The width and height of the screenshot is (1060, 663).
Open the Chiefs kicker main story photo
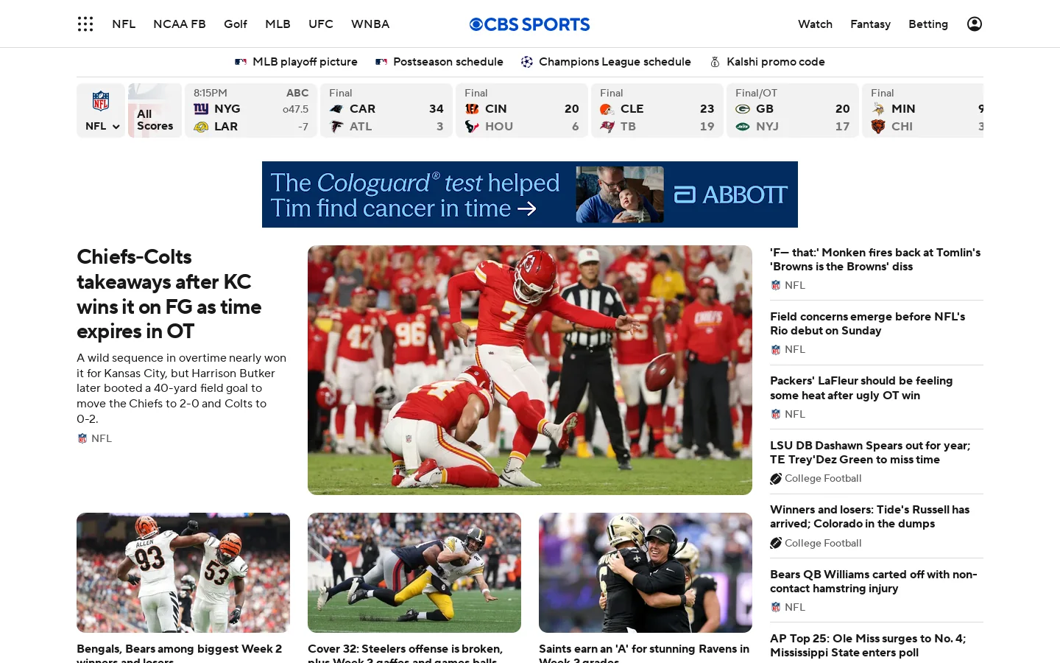click(530, 370)
